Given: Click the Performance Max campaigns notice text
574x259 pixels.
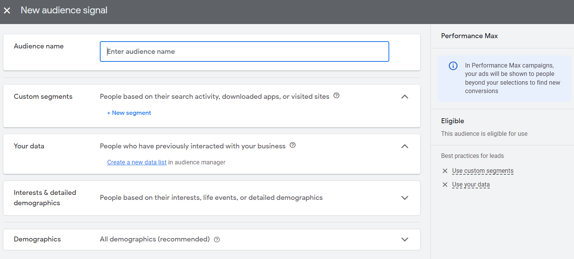Looking at the screenshot, I should 513,78.
